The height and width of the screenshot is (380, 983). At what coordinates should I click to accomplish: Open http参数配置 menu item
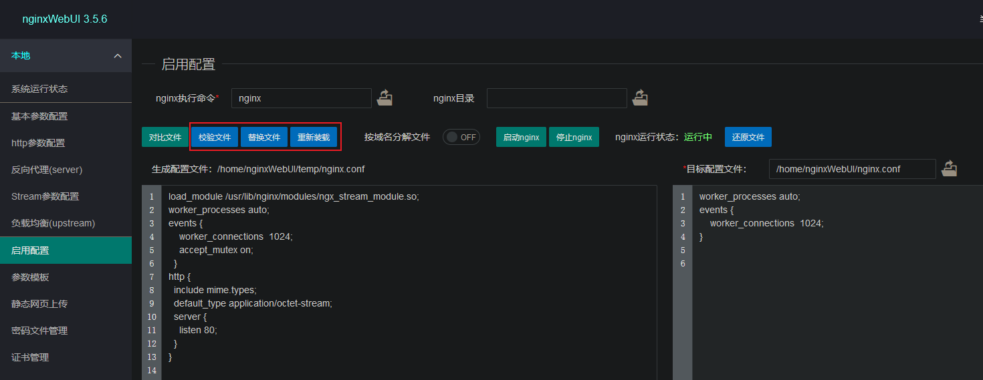[x=38, y=143]
